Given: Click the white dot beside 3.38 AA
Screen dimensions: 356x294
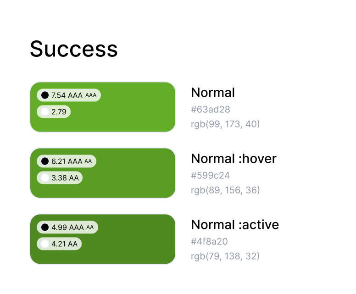Looking at the screenshot, I should [x=44, y=178].
